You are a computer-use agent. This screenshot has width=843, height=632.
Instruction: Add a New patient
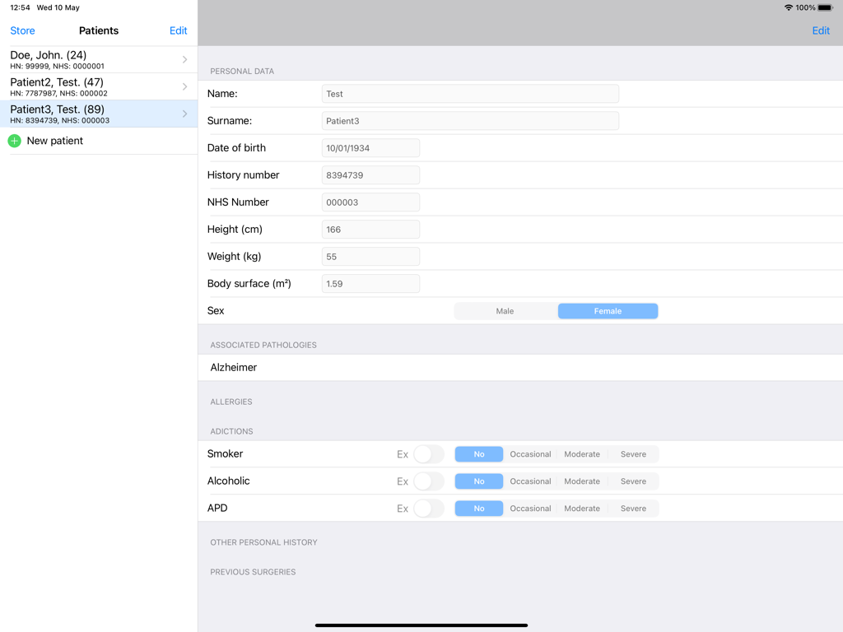(99, 141)
